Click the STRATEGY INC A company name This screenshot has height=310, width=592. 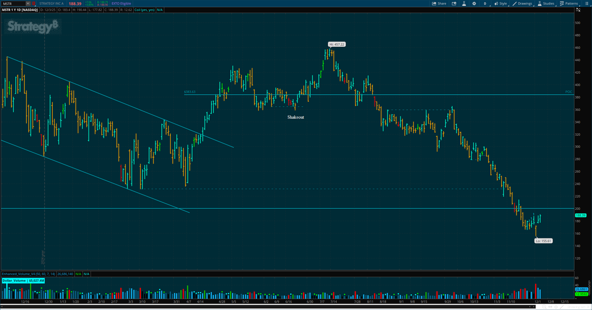click(x=51, y=3)
